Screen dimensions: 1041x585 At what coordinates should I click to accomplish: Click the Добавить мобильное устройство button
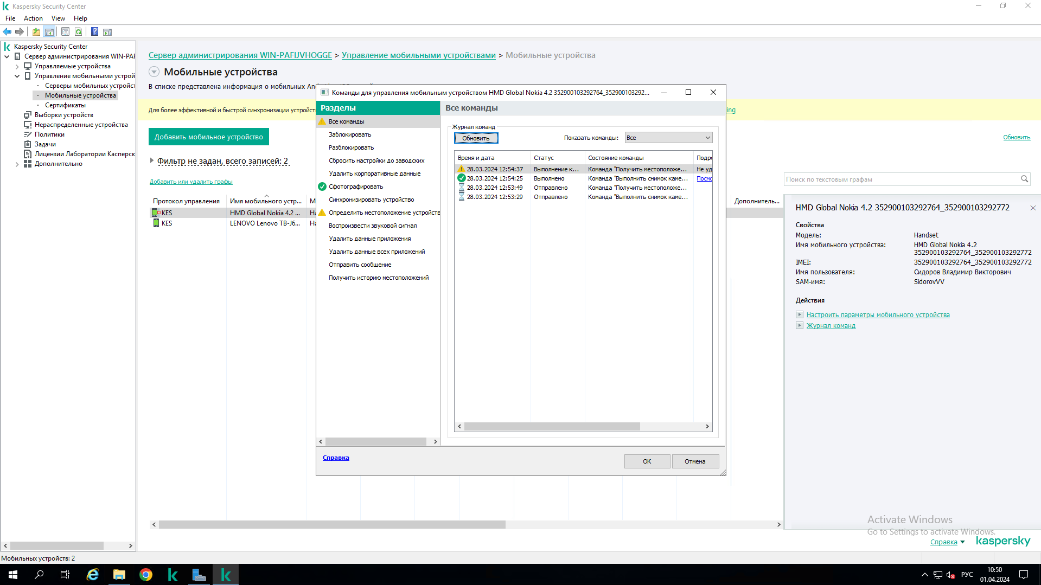click(209, 137)
